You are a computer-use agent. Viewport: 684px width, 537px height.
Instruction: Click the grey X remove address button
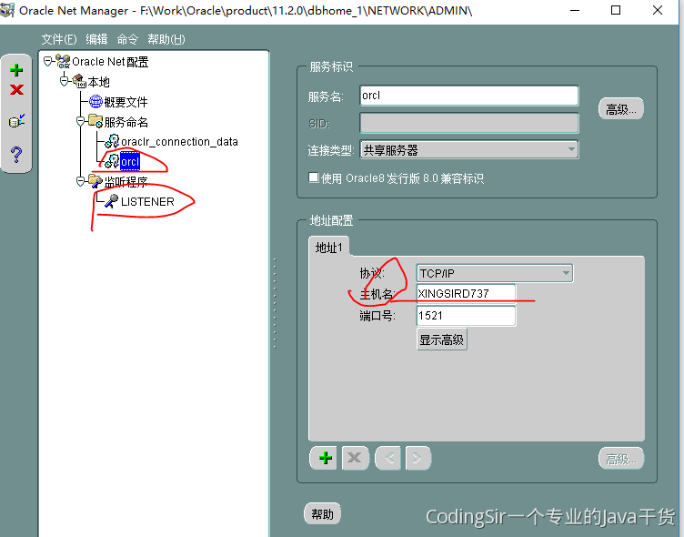pyautogui.click(x=355, y=458)
